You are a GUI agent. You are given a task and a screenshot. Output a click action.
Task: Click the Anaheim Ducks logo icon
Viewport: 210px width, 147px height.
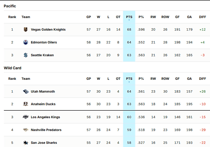click(25, 104)
